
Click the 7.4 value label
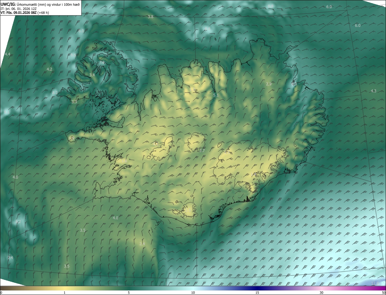(10, 258)
